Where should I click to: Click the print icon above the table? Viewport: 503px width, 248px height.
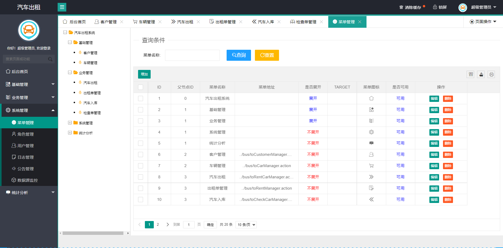coord(491,74)
